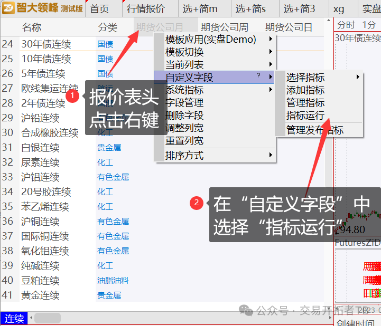
Task: Open the 选+简m tab
Action: pos(200,9)
